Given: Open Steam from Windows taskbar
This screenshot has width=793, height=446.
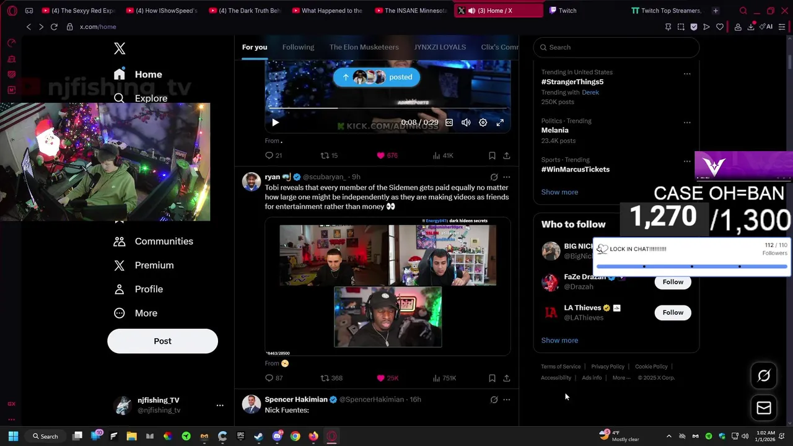Looking at the screenshot, I should click(258, 436).
